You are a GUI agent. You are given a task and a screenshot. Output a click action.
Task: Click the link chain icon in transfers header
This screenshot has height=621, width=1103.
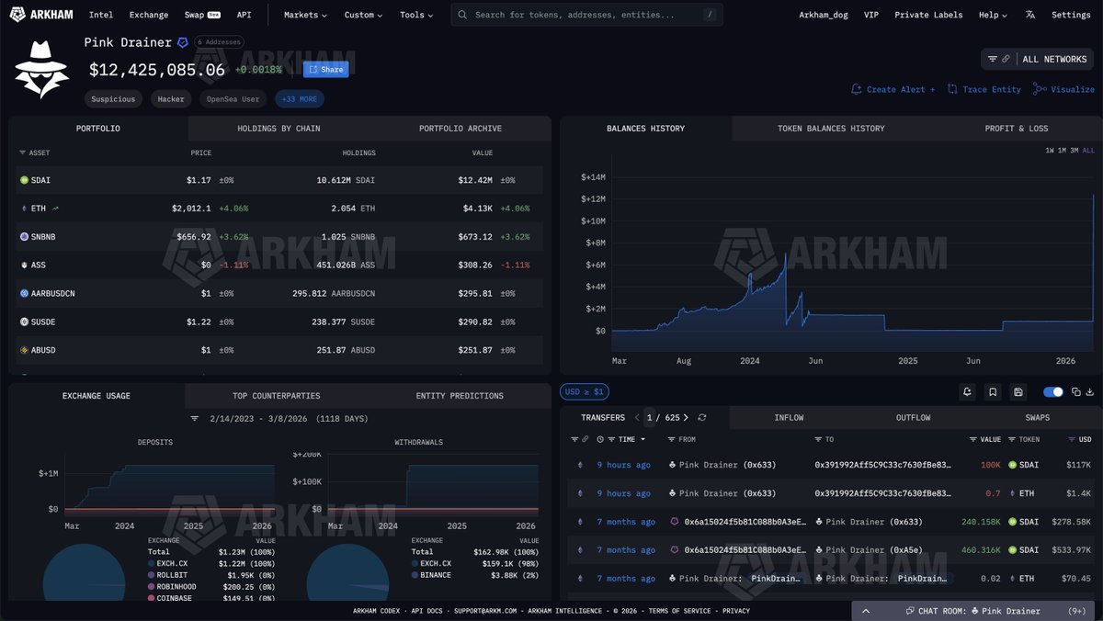[x=585, y=440]
